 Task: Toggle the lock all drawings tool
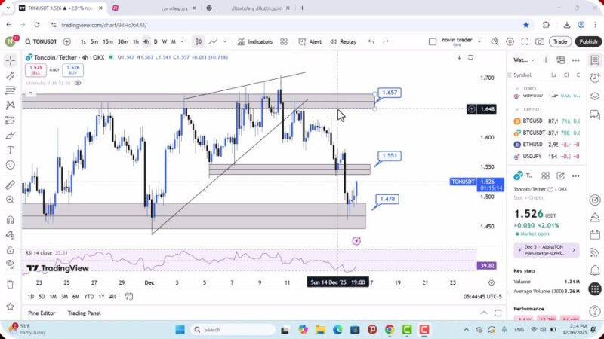pos(10,249)
